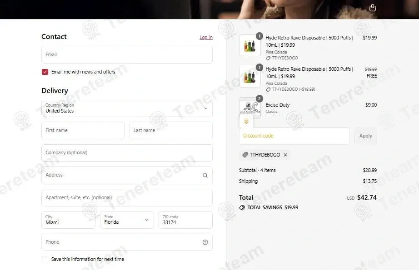Viewport: 419px width, 270px height.
Task: Focus the Discount code field
Action: point(294,136)
